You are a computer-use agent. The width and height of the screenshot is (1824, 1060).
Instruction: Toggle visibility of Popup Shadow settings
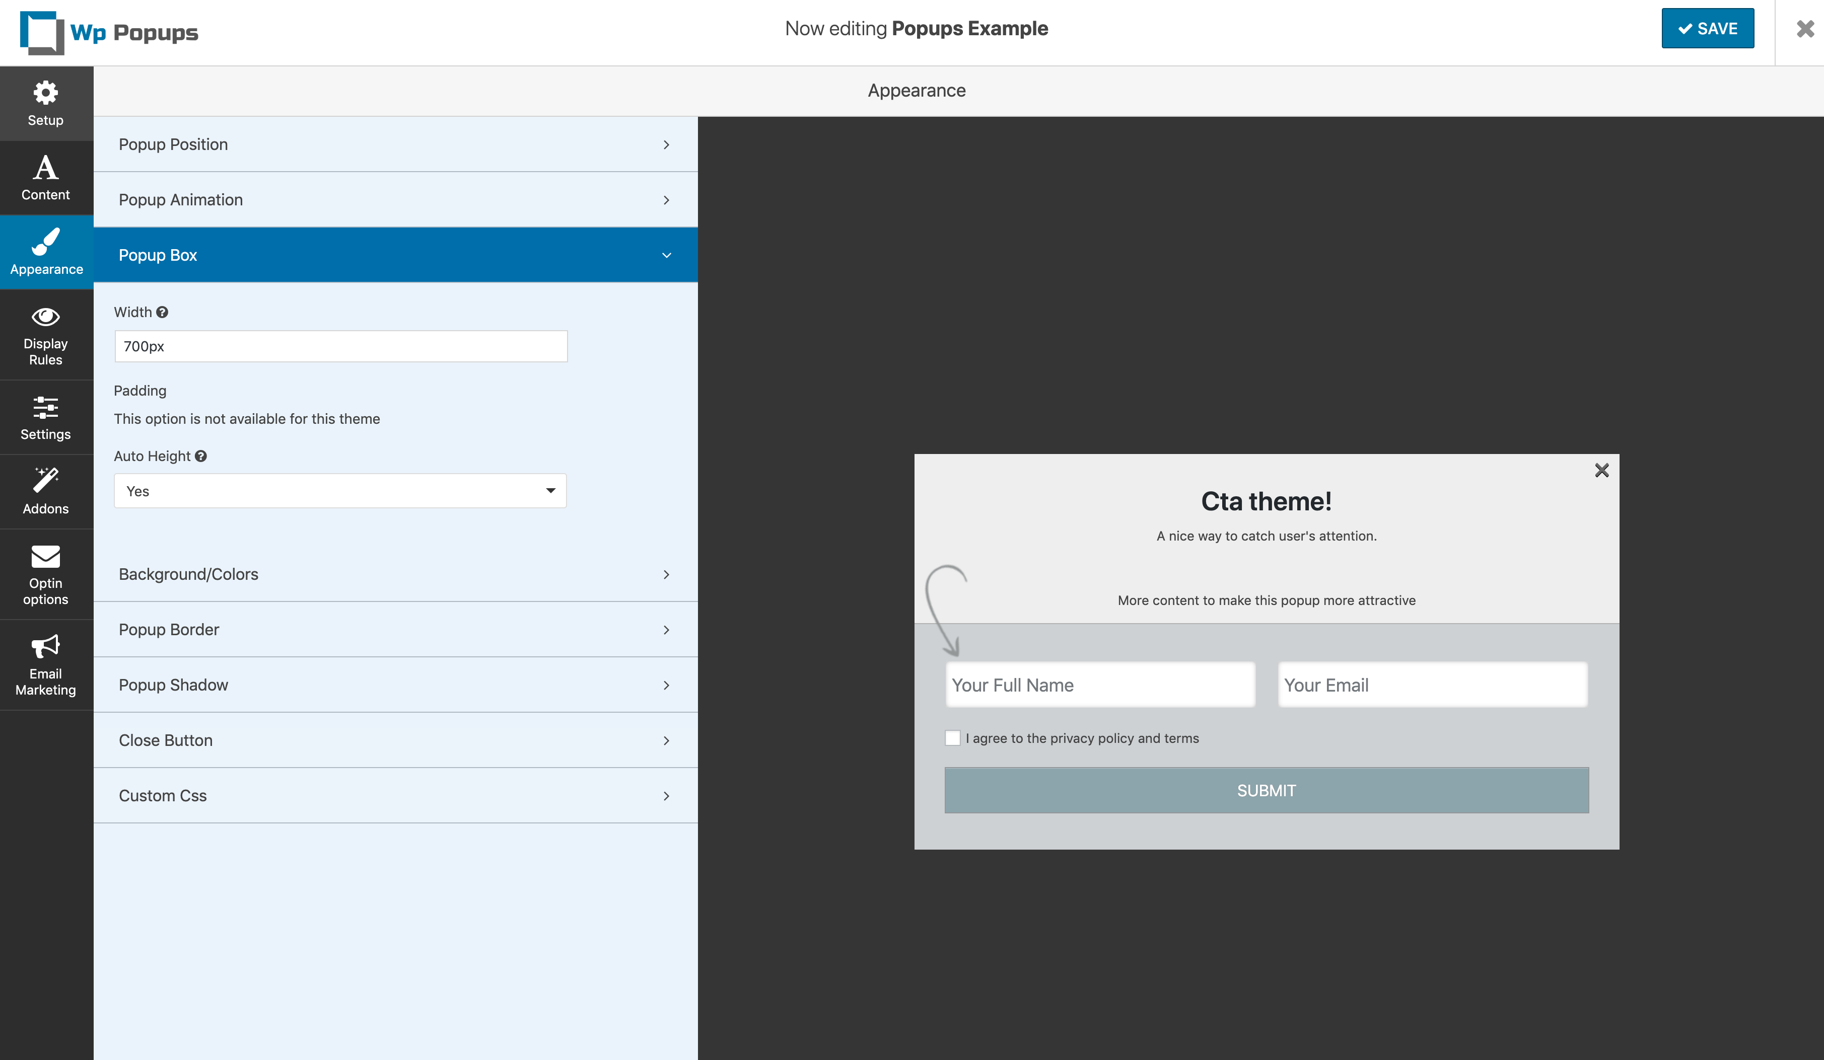(x=395, y=684)
